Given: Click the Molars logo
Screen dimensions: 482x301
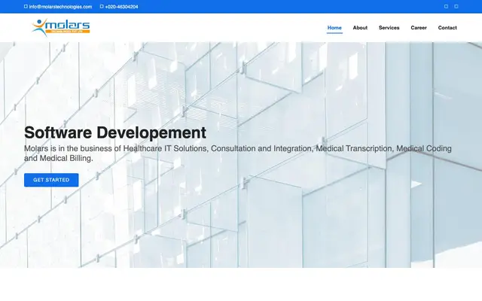Looking at the screenshot, I should coord(60,28).
